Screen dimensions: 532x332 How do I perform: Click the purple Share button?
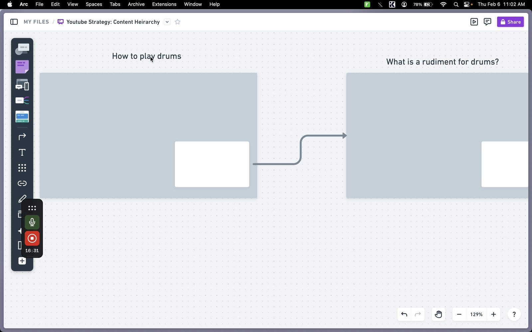click(510, 22)
